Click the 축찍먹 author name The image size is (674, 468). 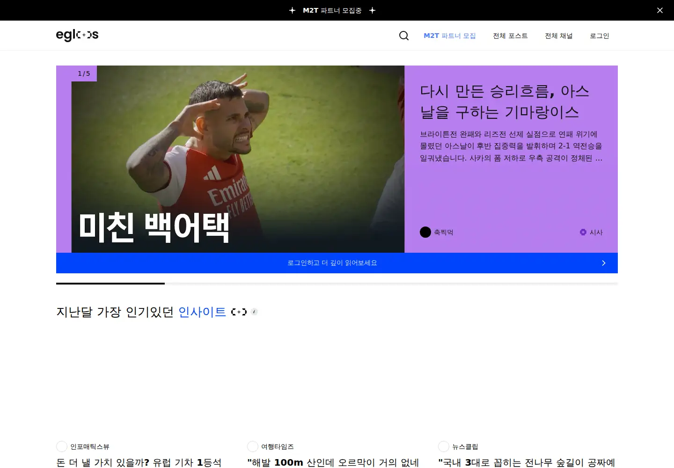coord(444,232)
